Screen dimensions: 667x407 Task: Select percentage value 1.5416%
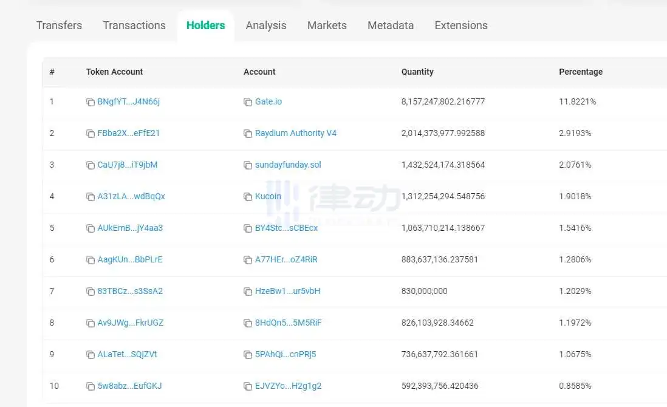pyautogui.click(x=575, y=228)
